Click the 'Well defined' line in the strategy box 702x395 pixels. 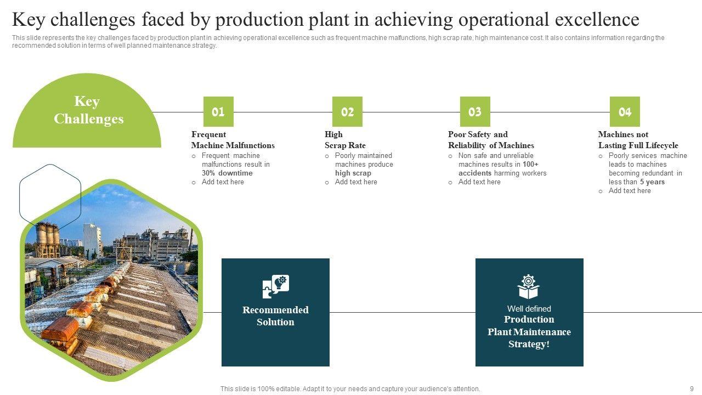(529, 309)
